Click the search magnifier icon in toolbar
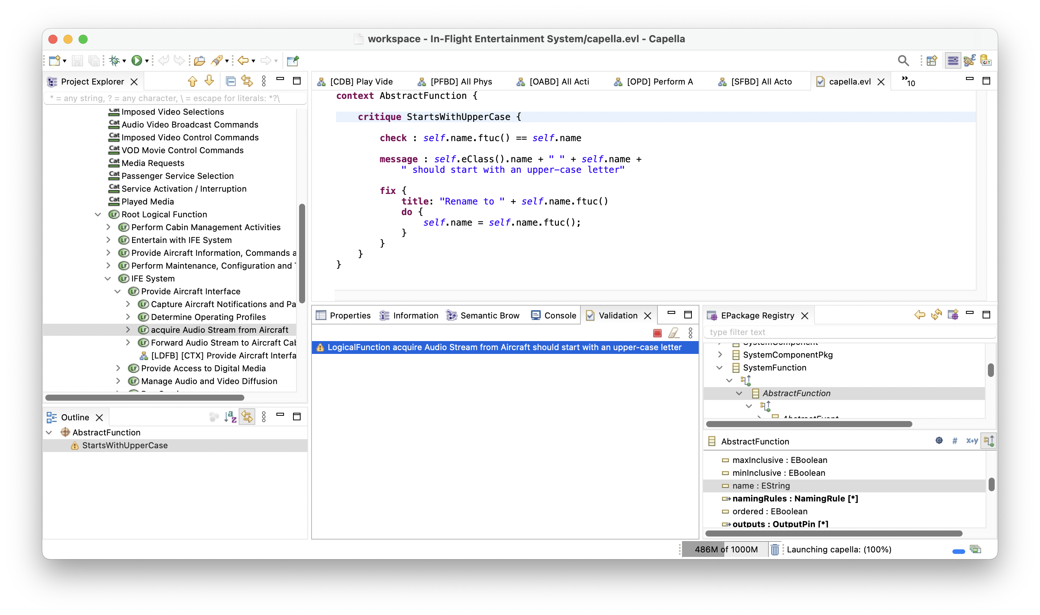Image resolution: width=1040 pixels, height=615 pixels. pos(903,61)
